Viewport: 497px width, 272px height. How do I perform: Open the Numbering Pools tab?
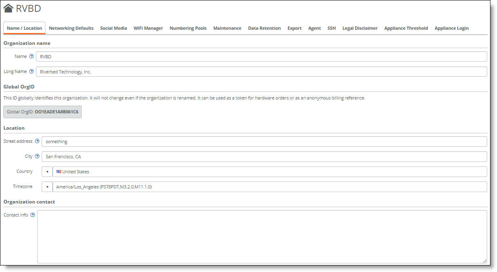(188, 28)
